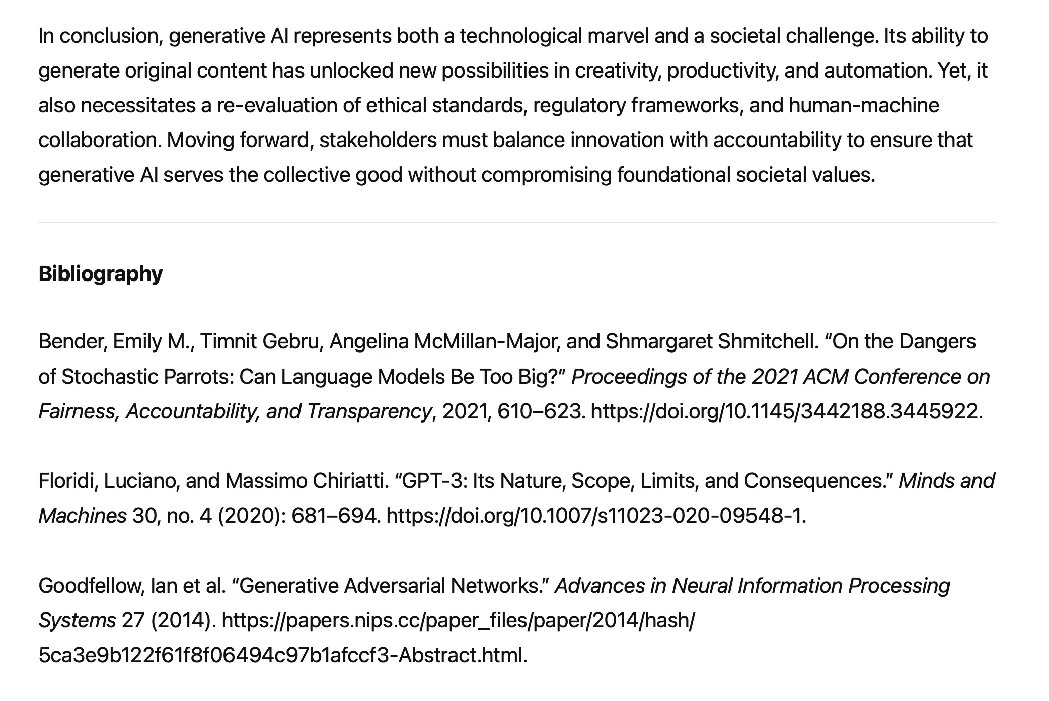This screenshot has height=701, width=1049.
Task: Open the Minds and Machines DOI link
Action: [x=595, y=516]
